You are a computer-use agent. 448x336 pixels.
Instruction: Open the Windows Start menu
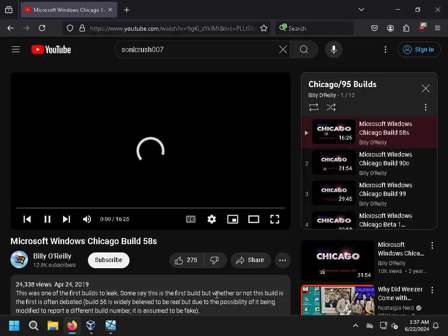pyautogui.click(x=14, y=325)
